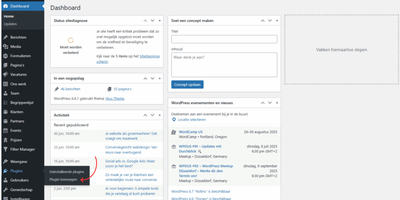Move Status sitediagnose panel down

coord(153,21)
